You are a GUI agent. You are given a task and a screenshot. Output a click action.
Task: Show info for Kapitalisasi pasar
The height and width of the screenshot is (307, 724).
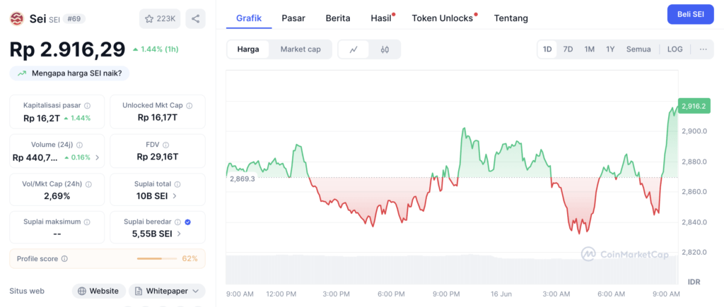pyautogui.click(x=87, y=106)
